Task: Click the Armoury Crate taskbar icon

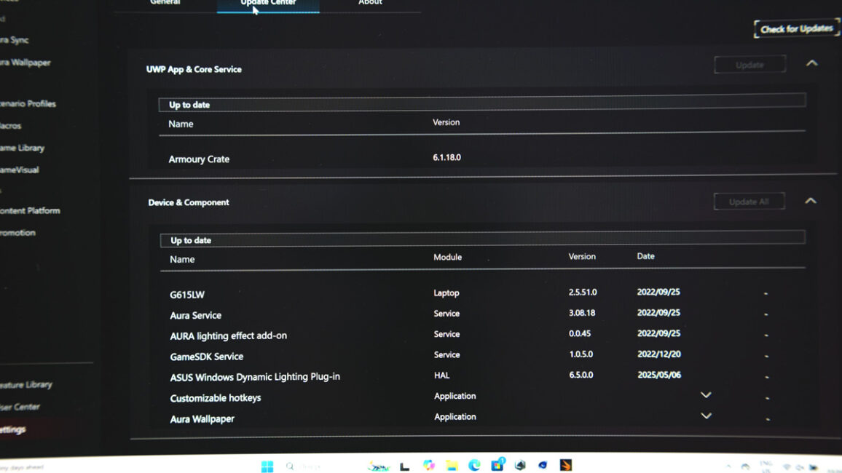Action: [520, 466]
